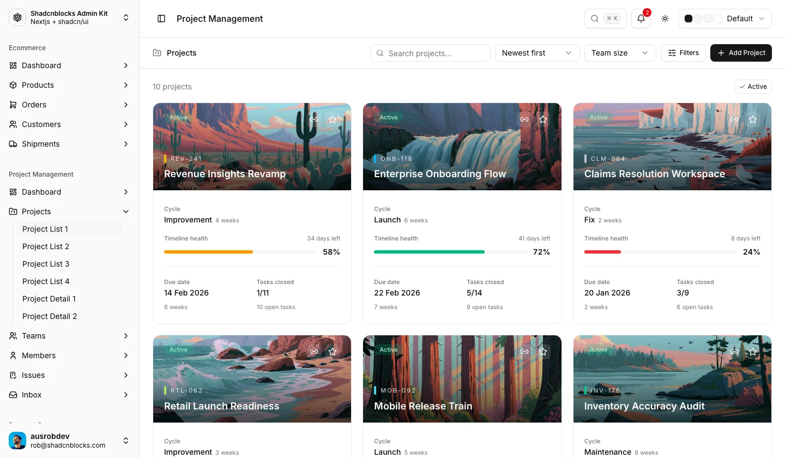Star the Retail Launch Readiness project
Viewport: 785px width, 458px height.
[x=333, y=352]
